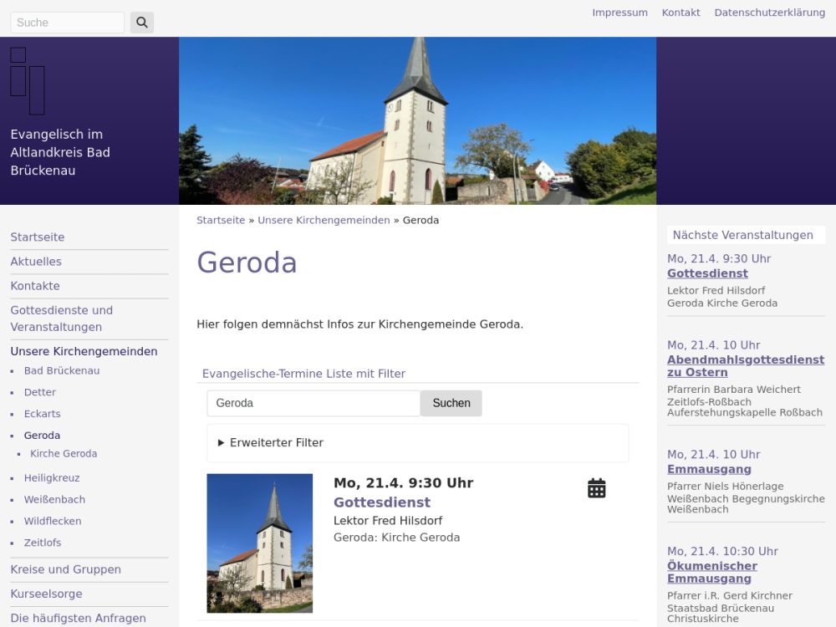Screen dimensions: 836x627
Task: Expand the Erweiterter Filter section
Action: coord(276,442)
